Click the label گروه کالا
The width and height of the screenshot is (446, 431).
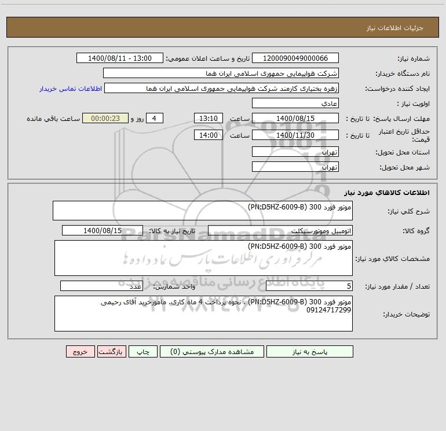tap(416, 231)
